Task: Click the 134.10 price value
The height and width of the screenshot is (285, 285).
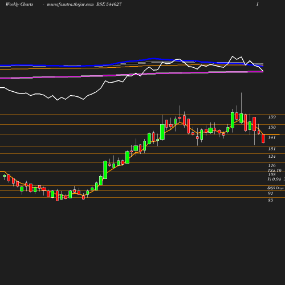Action: (275, 170)
